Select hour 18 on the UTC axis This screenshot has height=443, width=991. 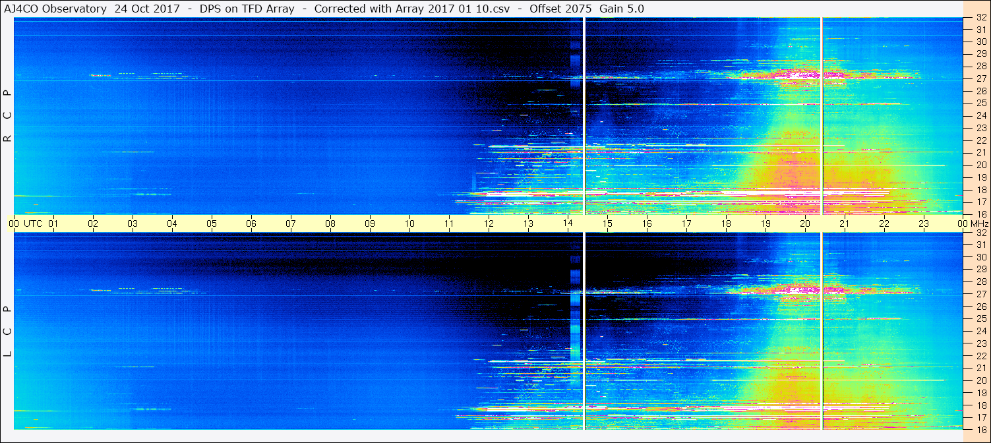pyautogui.click(x=726, y=223)
